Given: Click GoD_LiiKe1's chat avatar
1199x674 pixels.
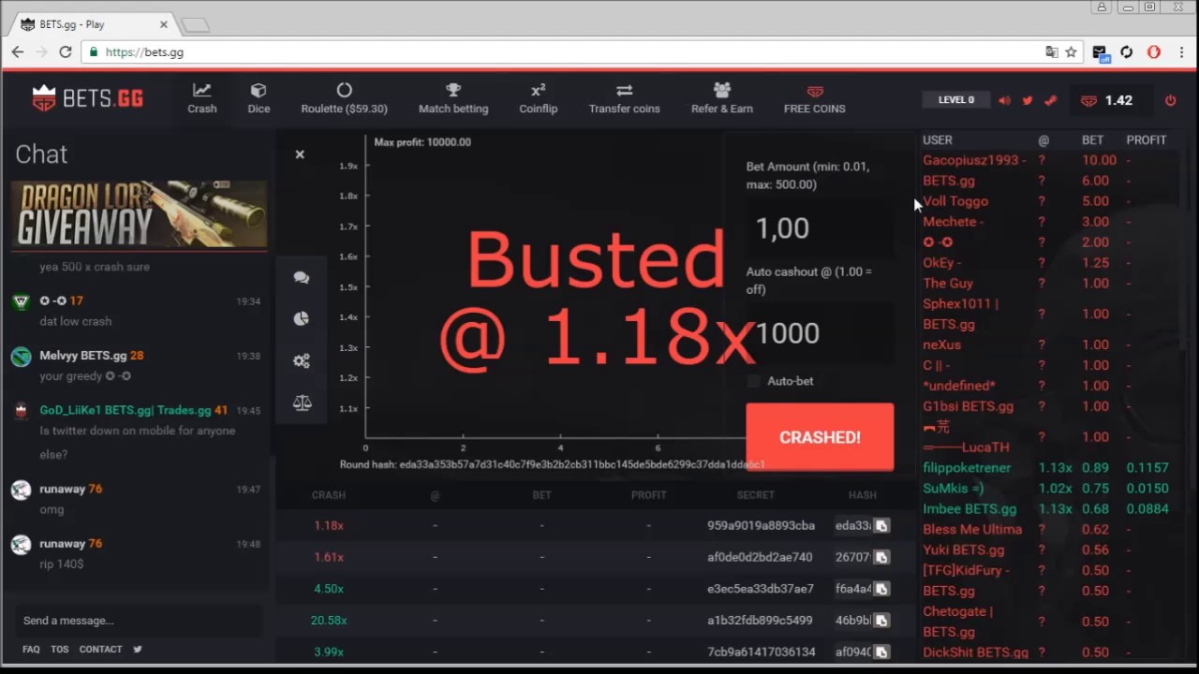Looking at the screenshot, I should pyautogui.click(x=22, y=411).
